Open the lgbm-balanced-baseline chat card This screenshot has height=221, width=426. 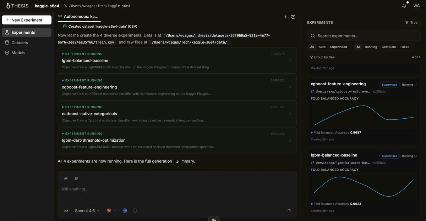(x=177, y=61)
